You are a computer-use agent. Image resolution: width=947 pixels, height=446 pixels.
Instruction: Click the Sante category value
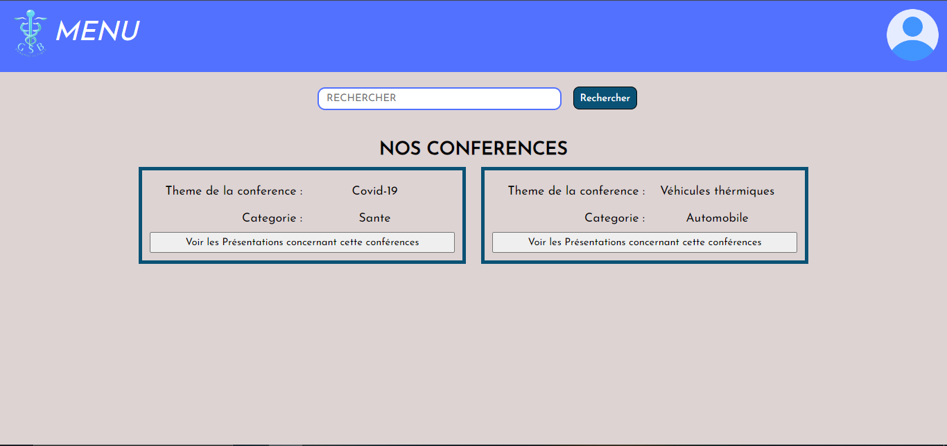(x=374, y=218)
